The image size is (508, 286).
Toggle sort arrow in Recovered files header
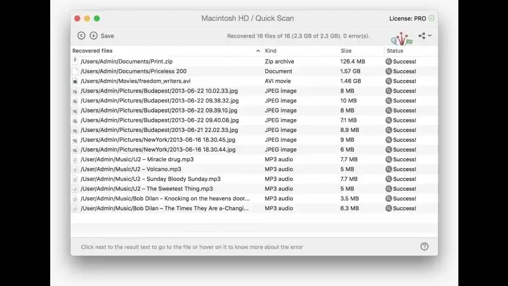pos(258,51)
